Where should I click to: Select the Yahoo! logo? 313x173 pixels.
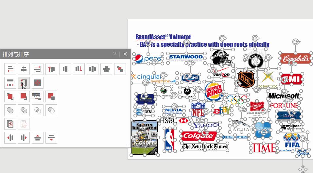pyautogui.click(x=206, y=126)
